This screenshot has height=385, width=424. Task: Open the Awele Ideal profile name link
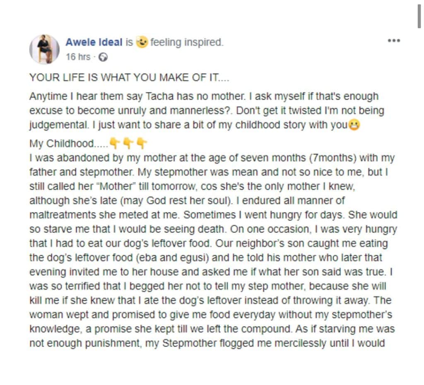click(x=94, y=42)
